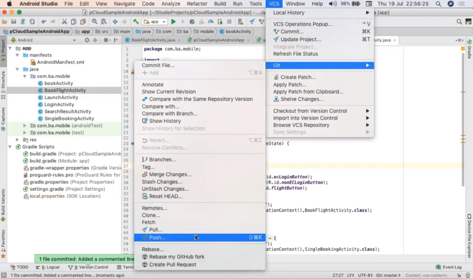
Task: Click the Open folder toolbar icon
Action: 5,22
